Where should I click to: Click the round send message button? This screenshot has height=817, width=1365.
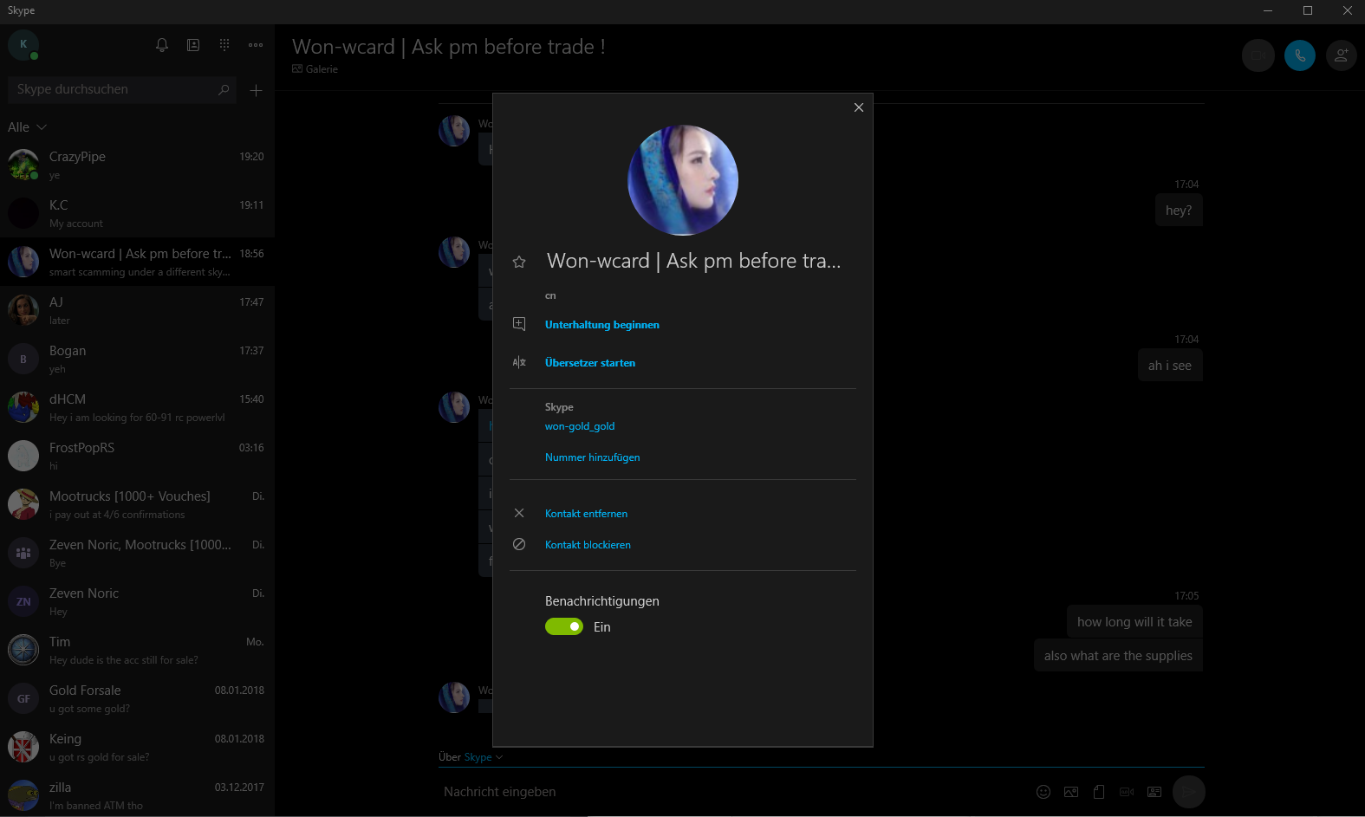1189,792
